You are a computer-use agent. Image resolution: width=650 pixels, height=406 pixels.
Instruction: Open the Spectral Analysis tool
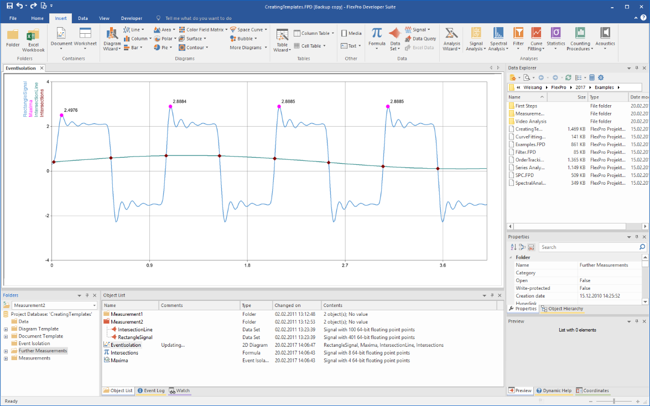point(498,39)
